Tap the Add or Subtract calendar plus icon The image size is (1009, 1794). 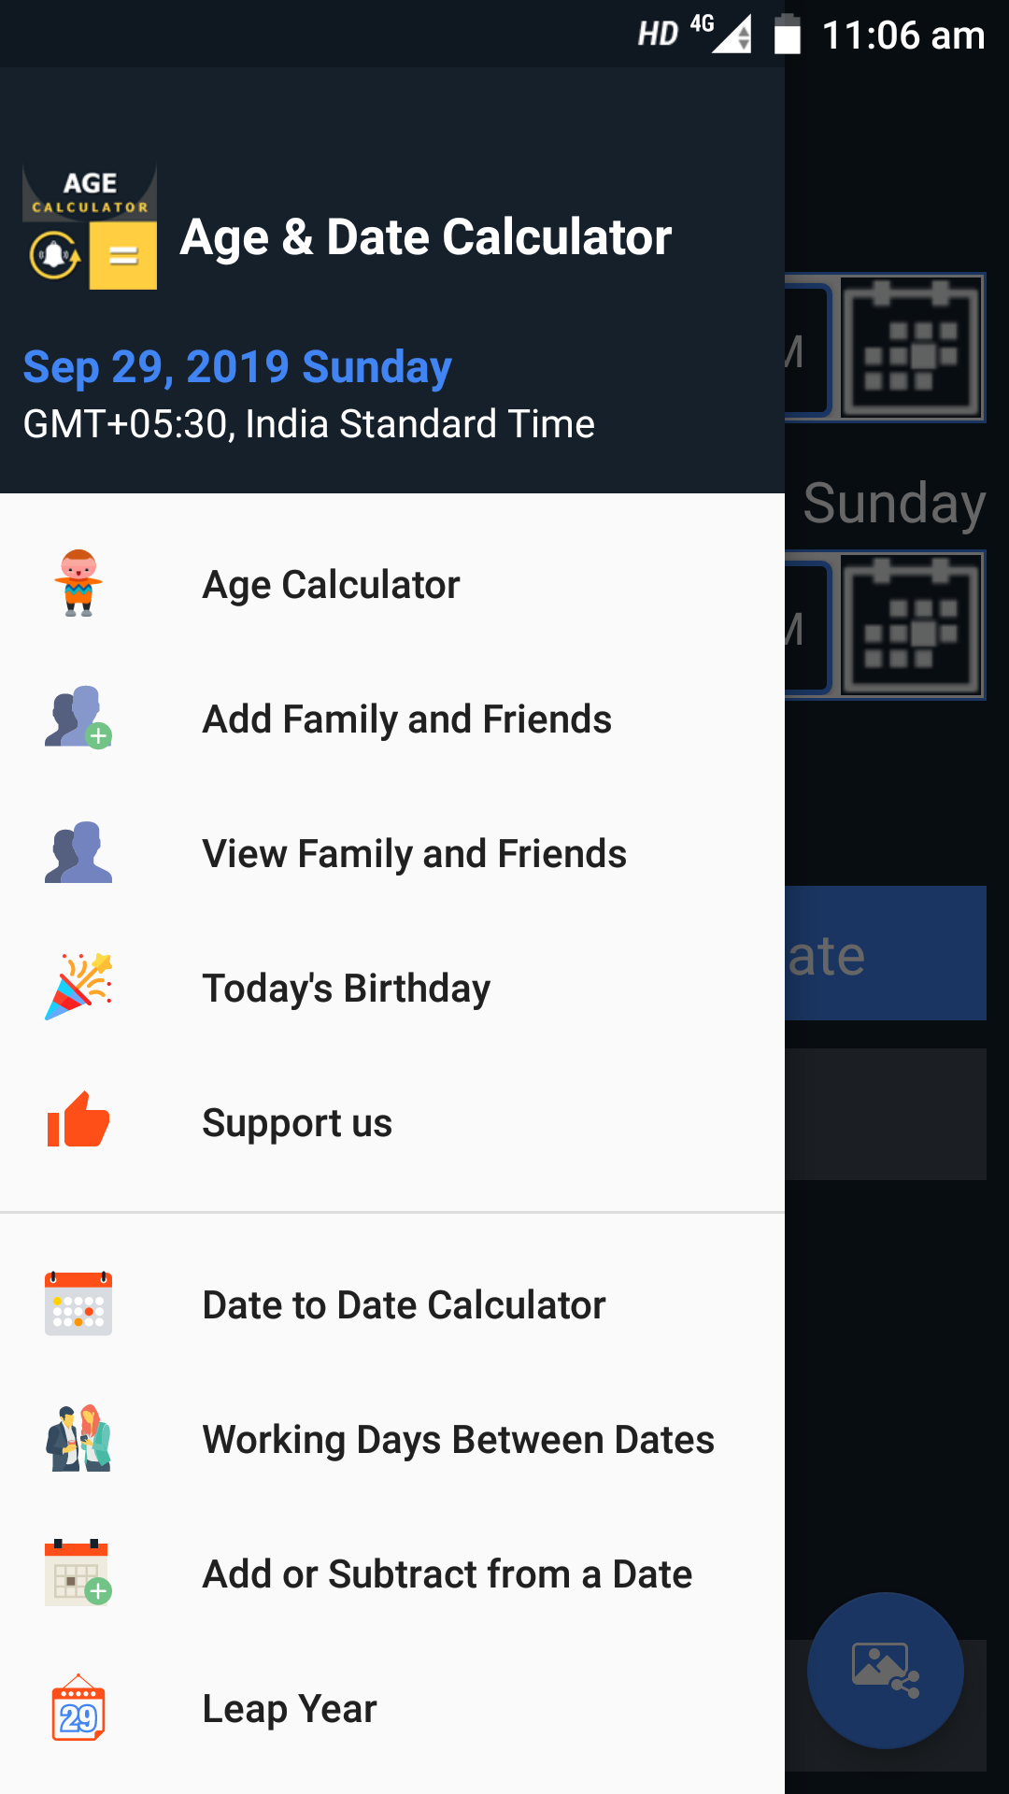[x=78, y=1573]
